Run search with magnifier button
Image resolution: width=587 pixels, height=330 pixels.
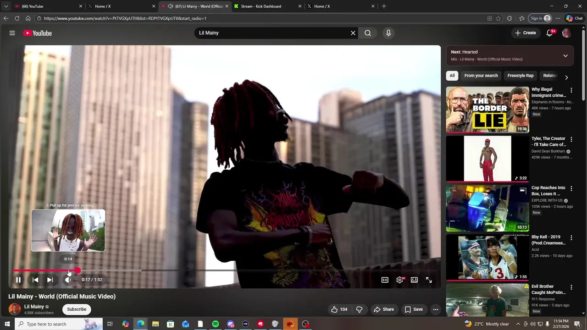click(368, 33)
